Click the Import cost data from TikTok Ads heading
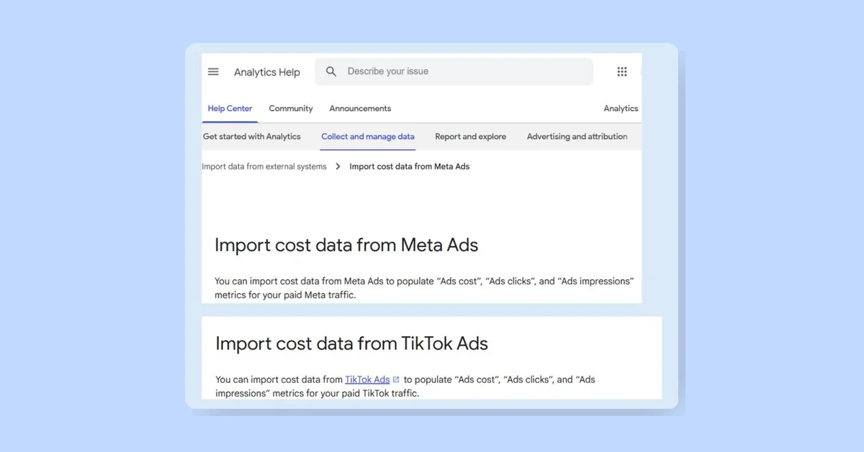 351,343
